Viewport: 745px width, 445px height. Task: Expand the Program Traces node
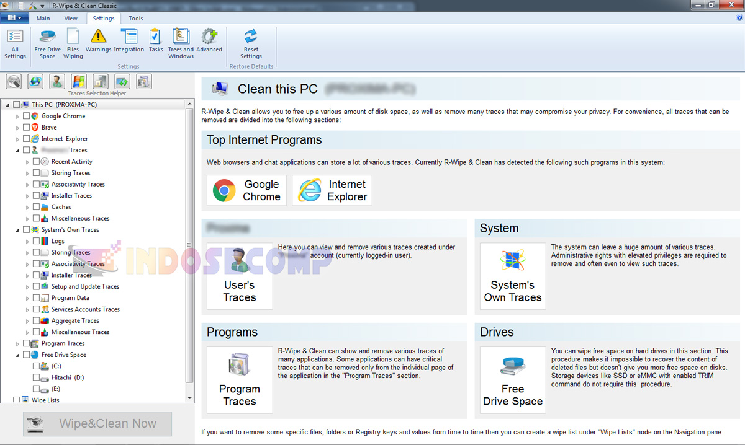point(17,343)
